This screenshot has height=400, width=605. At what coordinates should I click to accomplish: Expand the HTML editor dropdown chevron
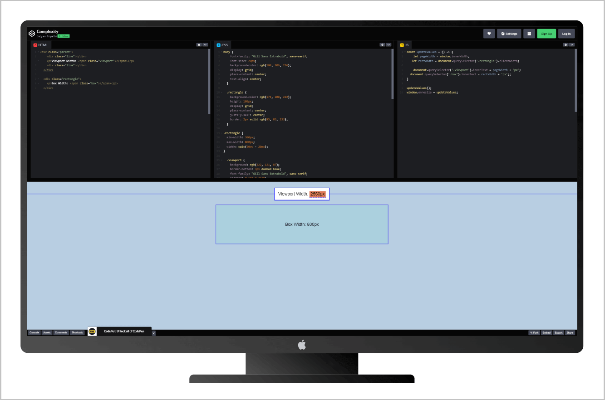205,45
